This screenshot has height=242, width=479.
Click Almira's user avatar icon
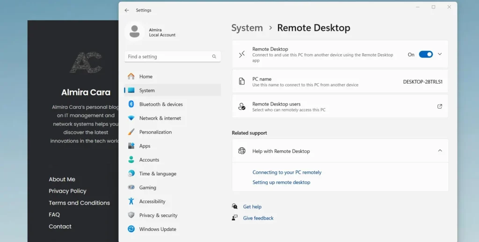click(134, 31)
